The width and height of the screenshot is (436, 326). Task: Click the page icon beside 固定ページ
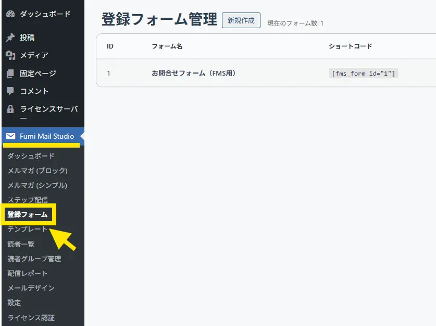click(x=10, y=74)
